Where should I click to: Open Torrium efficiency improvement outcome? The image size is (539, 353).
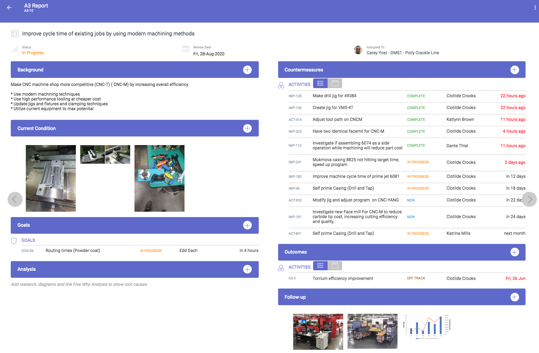(343, 279)
